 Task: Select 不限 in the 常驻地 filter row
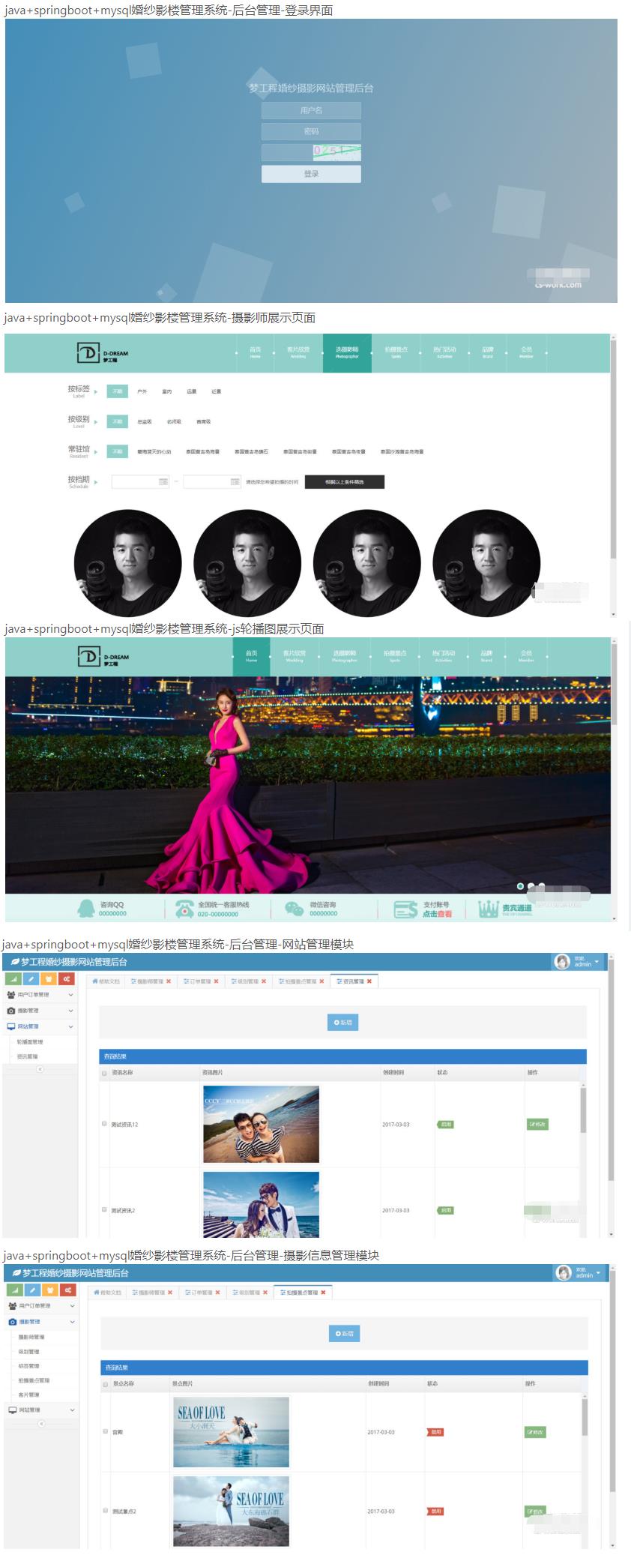(x=117, y=451)
